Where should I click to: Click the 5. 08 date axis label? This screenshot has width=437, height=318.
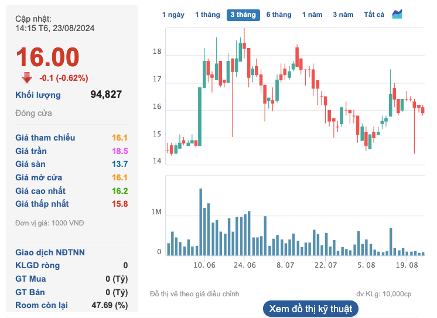coord(367,265)
